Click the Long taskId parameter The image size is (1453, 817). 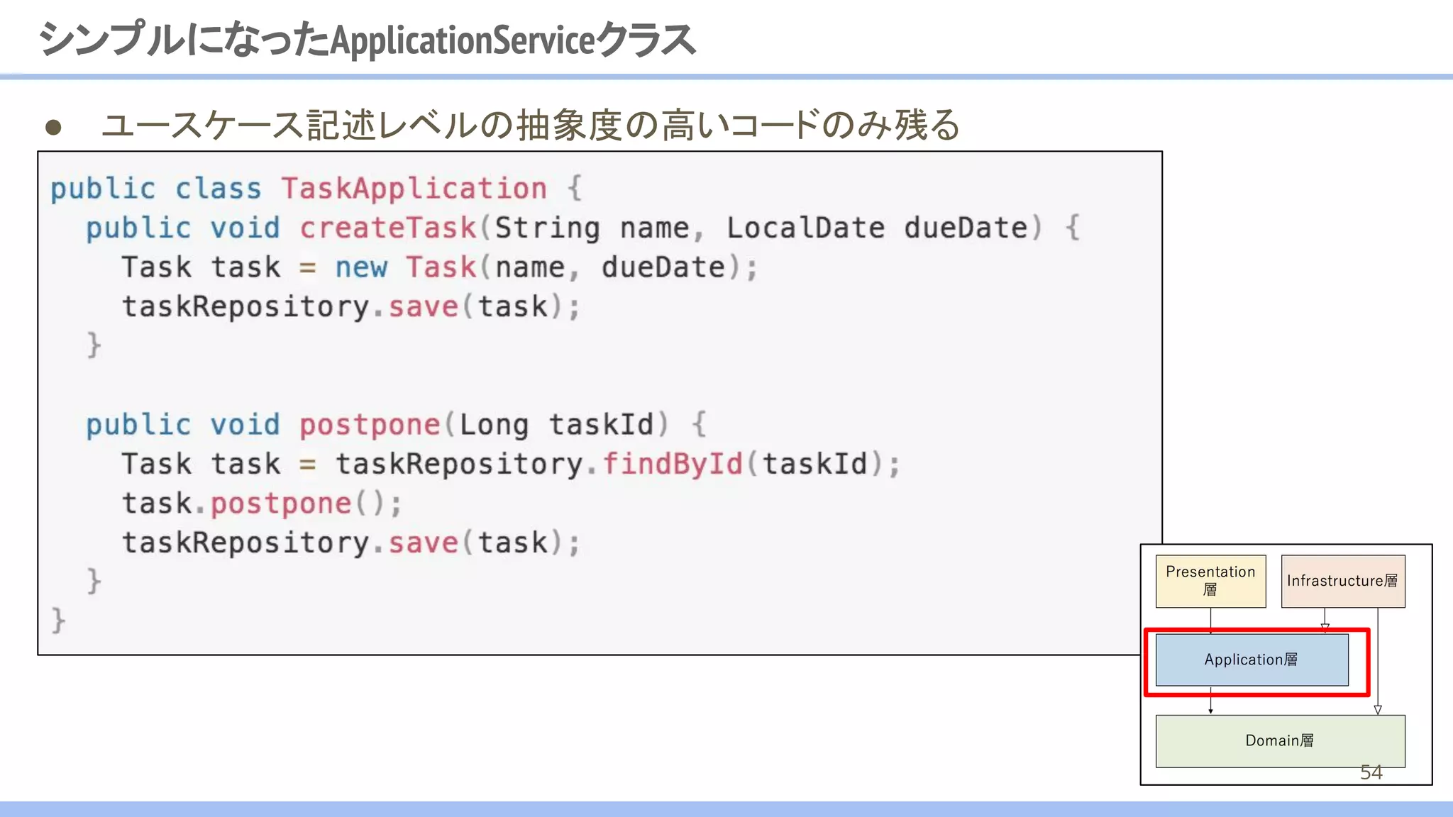556,425
